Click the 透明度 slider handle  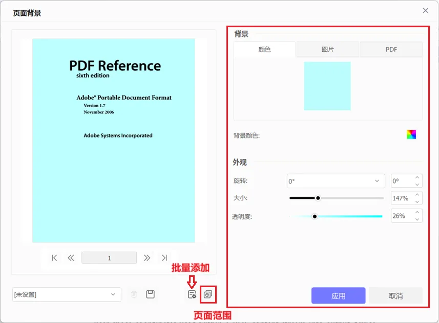[315, 216]
